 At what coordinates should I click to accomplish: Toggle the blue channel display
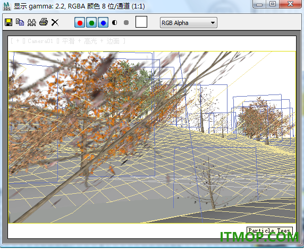(103, 22)
